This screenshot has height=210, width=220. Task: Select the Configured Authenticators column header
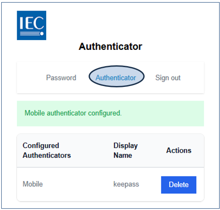(x=47, y=150)
